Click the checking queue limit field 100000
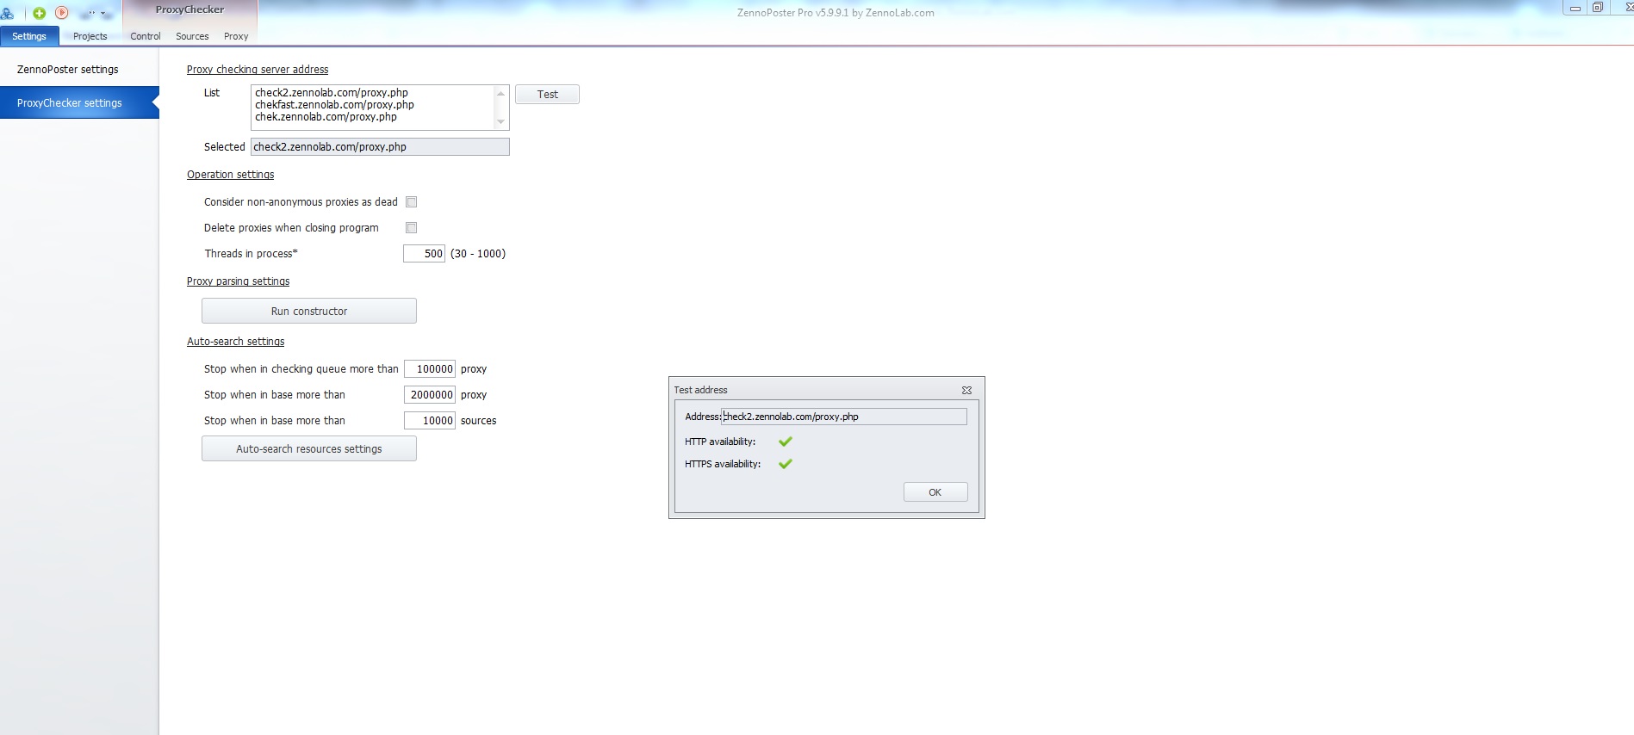 pyautogui.click(x=429, y=369)
